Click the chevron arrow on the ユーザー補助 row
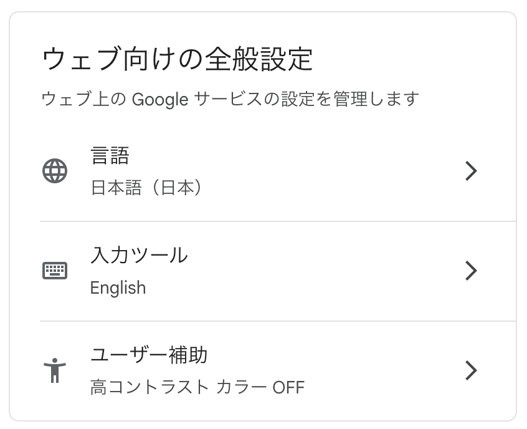 [471, 370]
